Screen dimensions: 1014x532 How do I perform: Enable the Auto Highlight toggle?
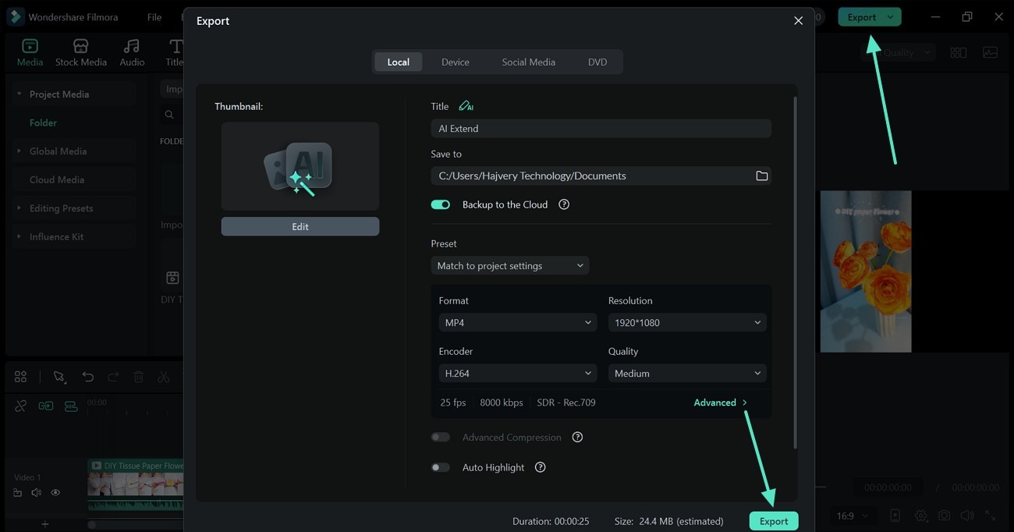coord(440,466)
